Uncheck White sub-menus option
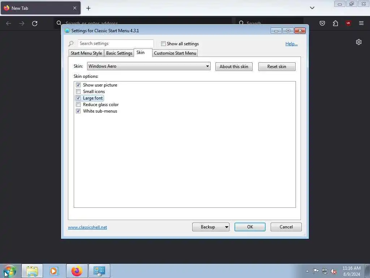 point(78,111)
